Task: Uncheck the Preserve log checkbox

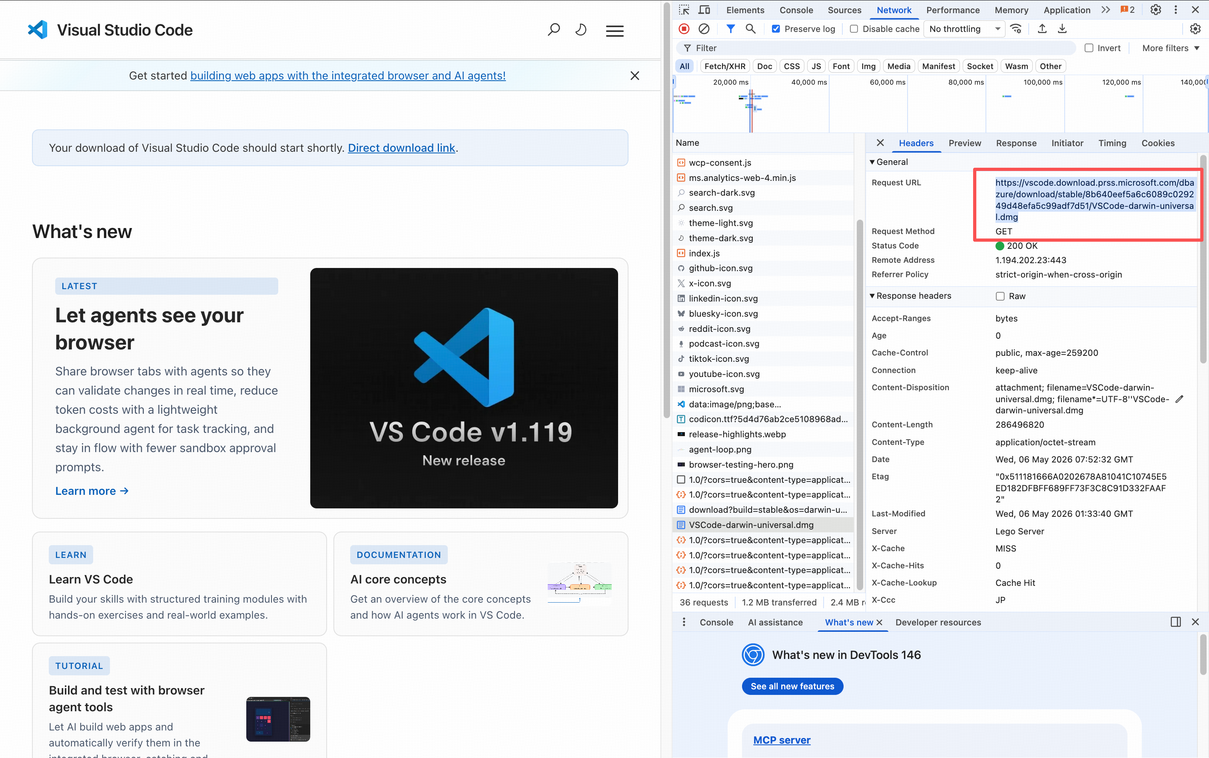Action: pos(775,29)
